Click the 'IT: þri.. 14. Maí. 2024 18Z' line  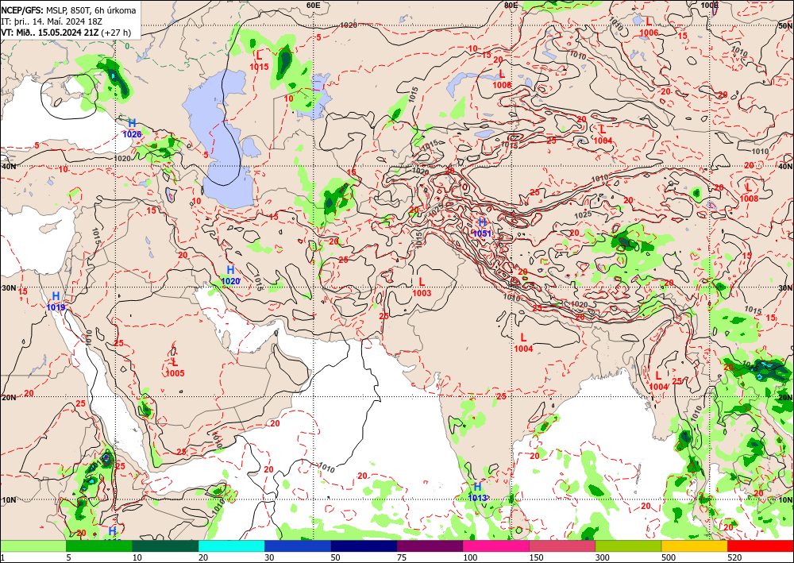click(x=52, y=21)
